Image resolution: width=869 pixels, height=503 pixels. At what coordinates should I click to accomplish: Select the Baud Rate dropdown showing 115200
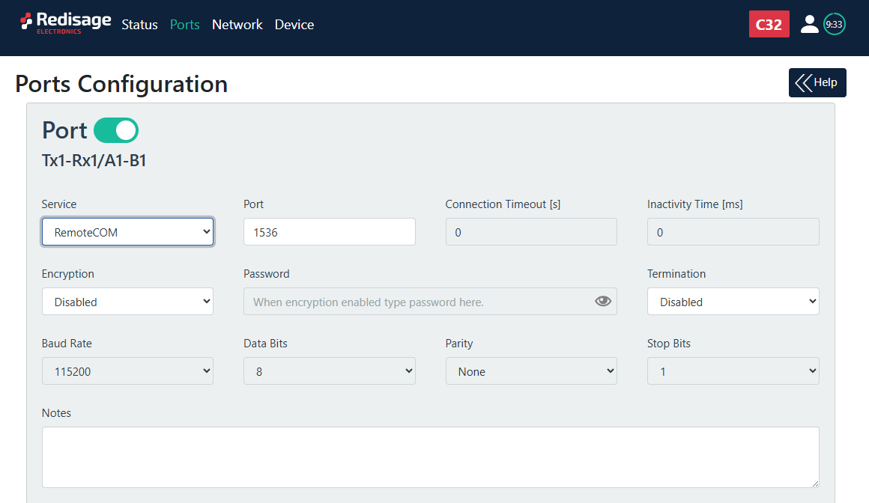[x=127, y=371]
